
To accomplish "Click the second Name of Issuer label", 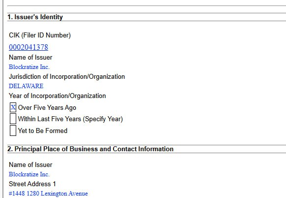I will point(30,165).
